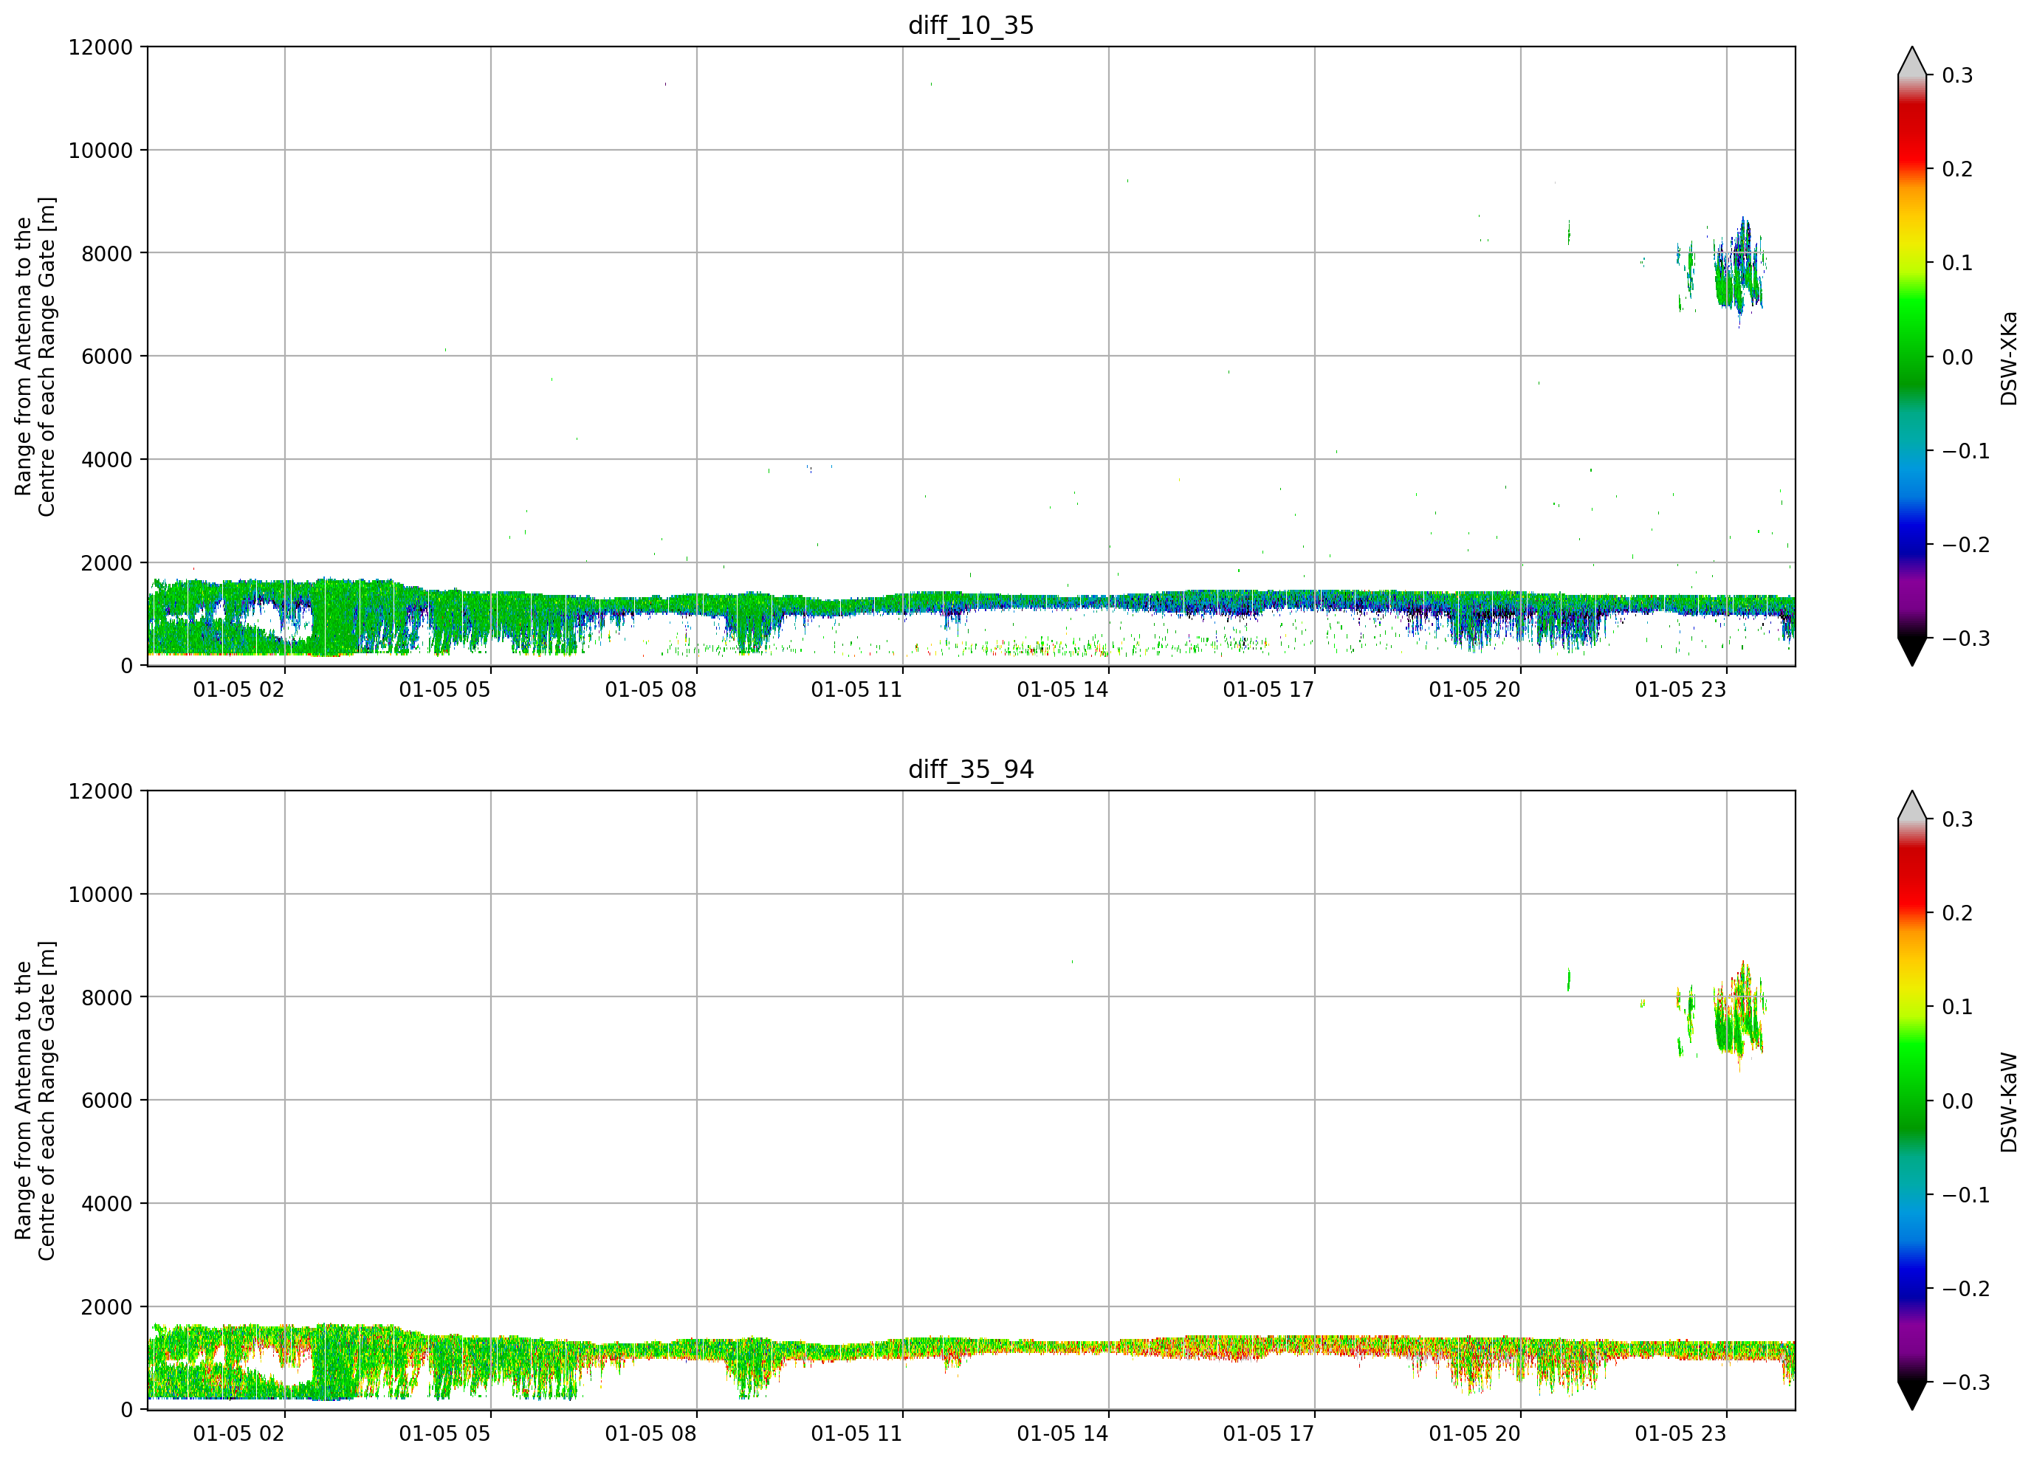Click the 10000 y-tick on diff_35_94 plot
This screenshot has width=2034, height=1460.
100,895
